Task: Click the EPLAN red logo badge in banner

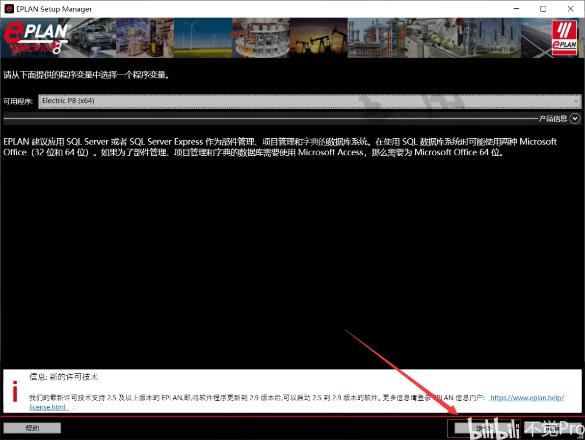Action: click(x=564, y=38)
